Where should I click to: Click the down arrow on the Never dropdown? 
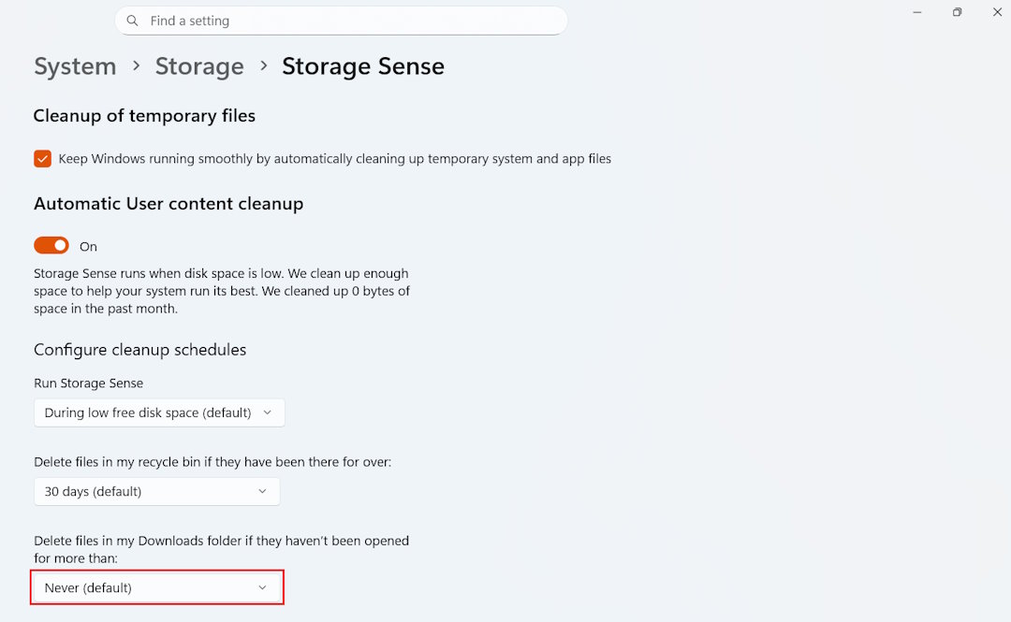click(x=262, y=587)
